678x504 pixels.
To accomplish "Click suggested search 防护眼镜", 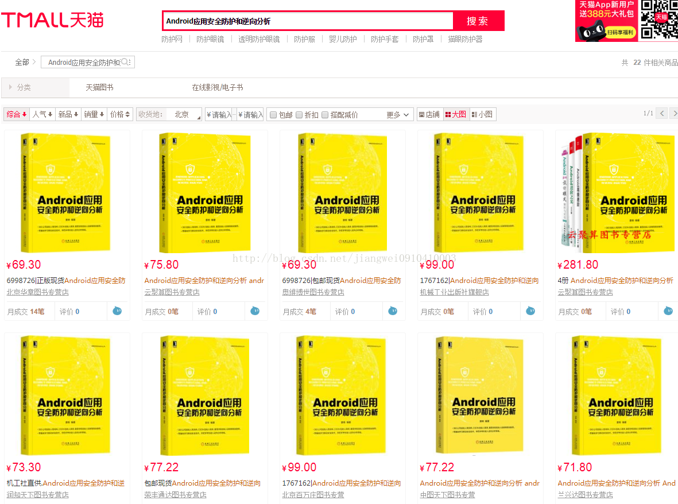I will 210,40.
